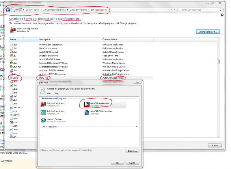The height and width of the screenshot is (169, 231).
Task: Click Set Associations in the breadcrumb
Action: click(99, 10)
